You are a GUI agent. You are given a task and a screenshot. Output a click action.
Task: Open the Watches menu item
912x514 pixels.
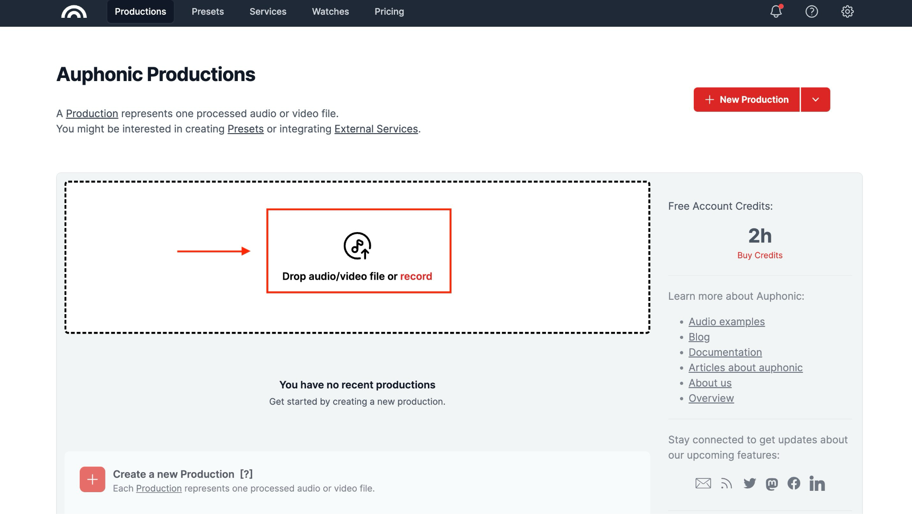(330, 12)
